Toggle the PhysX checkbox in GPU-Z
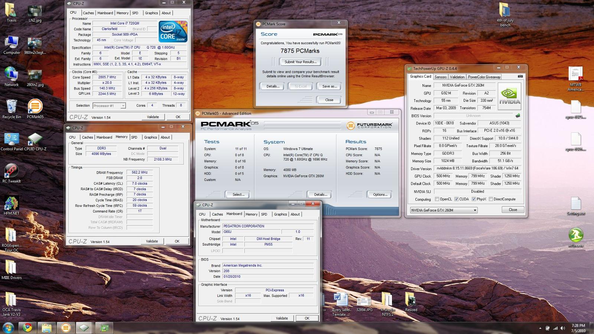 coord(474,199)
